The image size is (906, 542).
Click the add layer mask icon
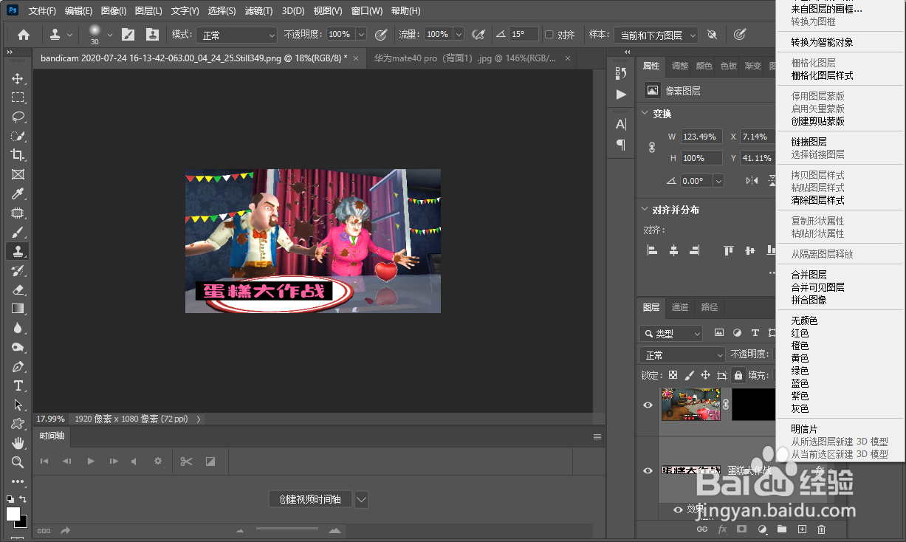(742, 529)
